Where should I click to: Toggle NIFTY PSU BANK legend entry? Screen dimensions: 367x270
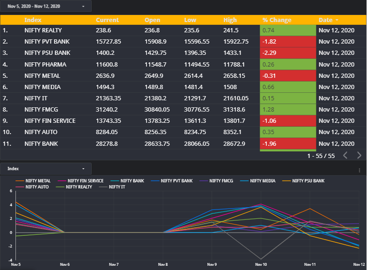coord(303,181)
